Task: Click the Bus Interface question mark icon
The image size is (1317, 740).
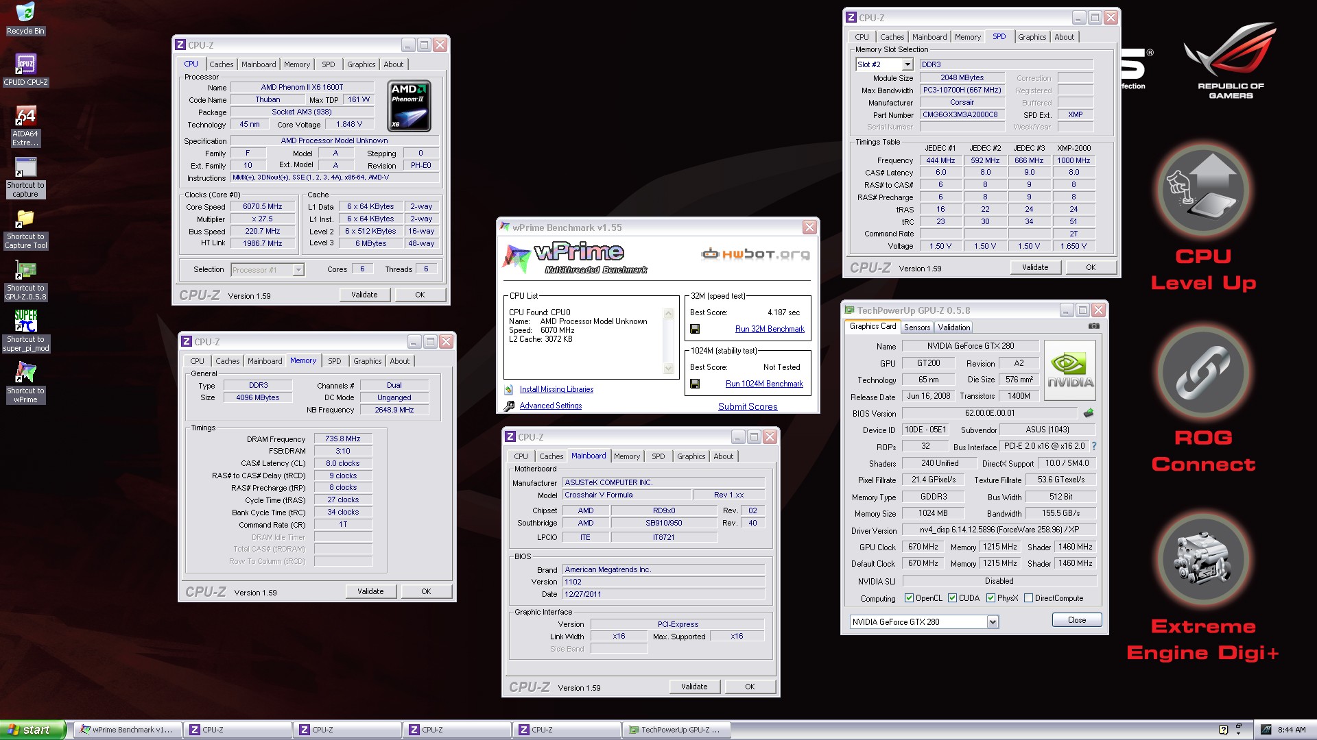Action: (x=1094, y=447)
